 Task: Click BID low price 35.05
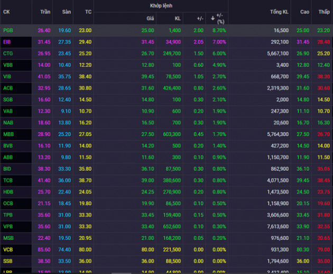323,169
